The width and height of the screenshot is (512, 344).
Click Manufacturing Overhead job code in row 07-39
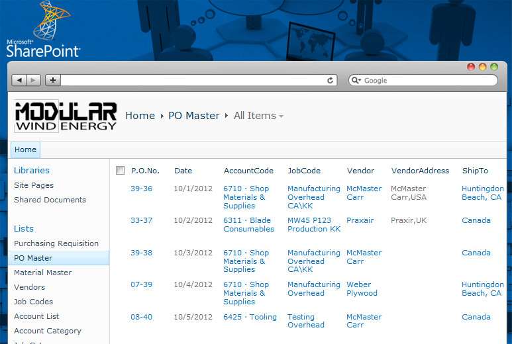(x=314, y=288)
